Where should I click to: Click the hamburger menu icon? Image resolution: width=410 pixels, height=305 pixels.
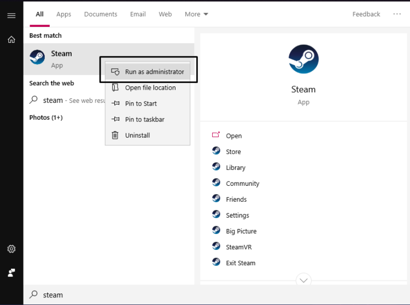(11, 15)
